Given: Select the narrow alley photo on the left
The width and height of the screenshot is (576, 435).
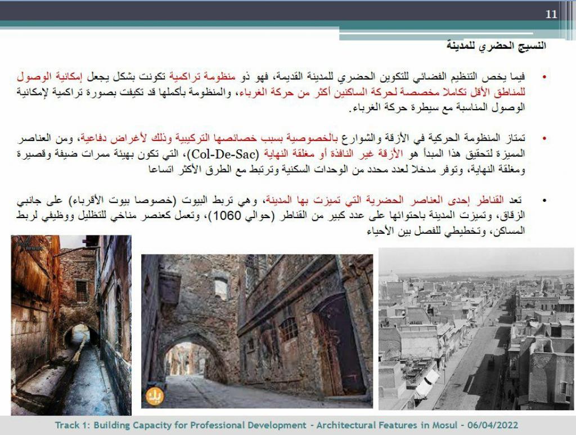Looking at the screenshot, I should tap(71, 325).
